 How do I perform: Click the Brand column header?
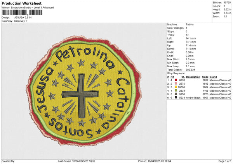click(214, 77)
